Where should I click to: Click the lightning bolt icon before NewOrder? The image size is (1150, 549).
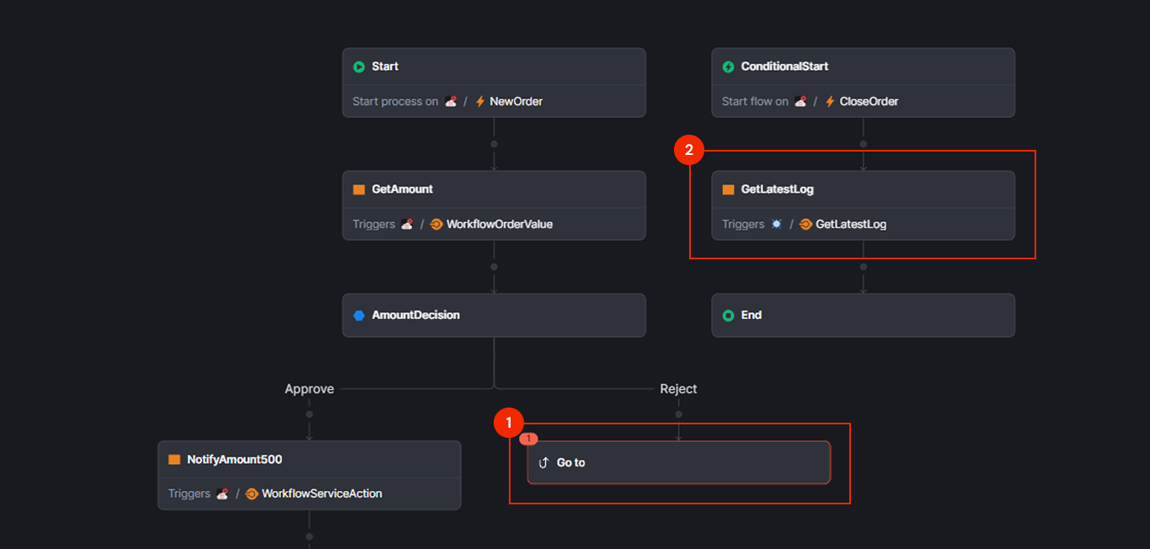tap(479, 100)
